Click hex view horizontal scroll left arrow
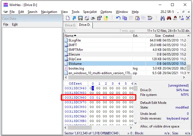Viewport: 193px width, 136px height. point(66,128)
